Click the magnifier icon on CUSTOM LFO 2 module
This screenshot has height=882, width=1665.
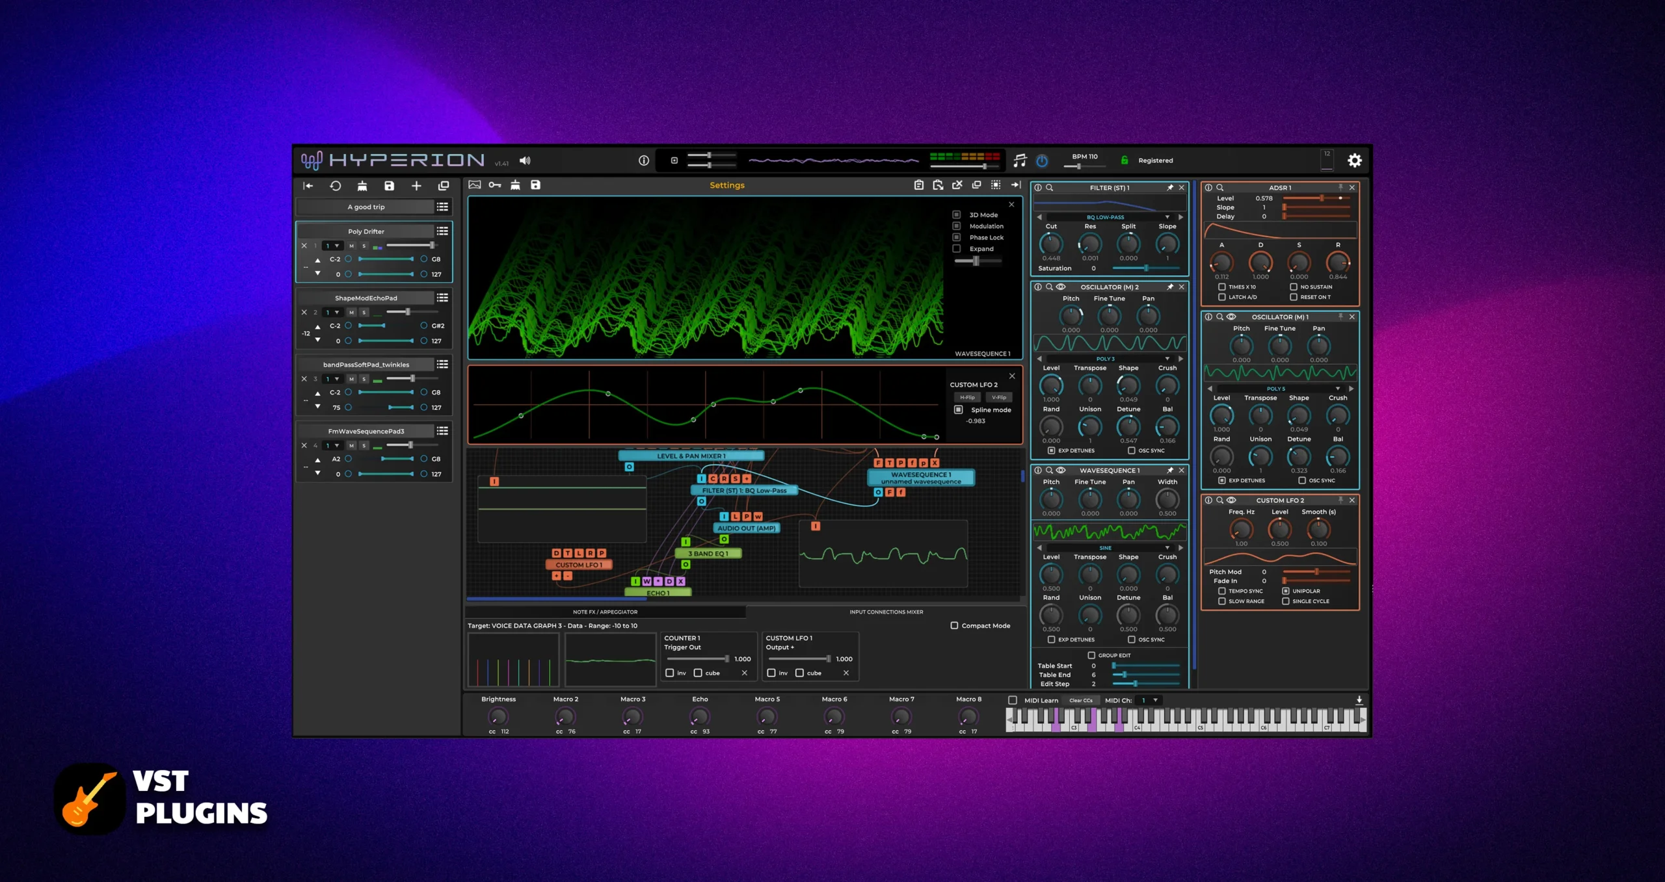[x=1219, y=500]
